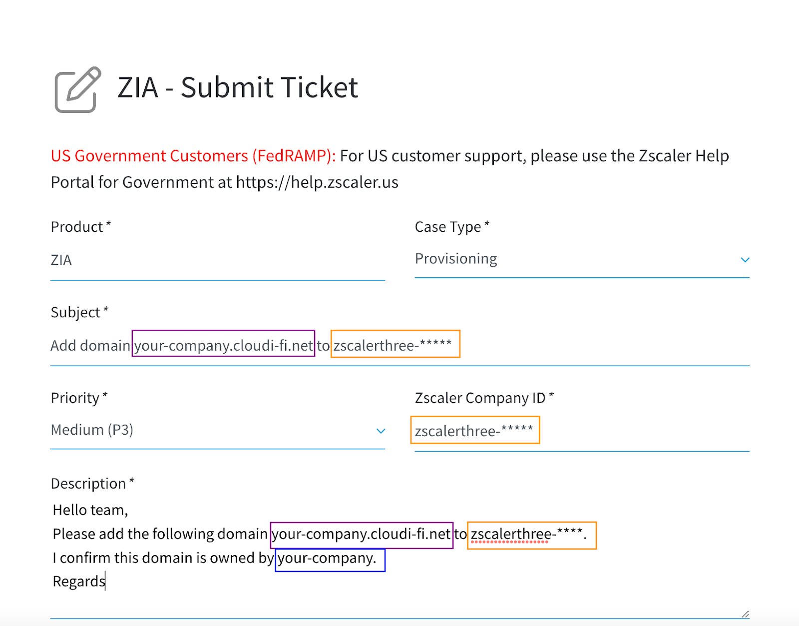The height and width of the screenshot is (626, 799).
Task: Open the https://help.zscaler.us link text
Action: point(317,182)
